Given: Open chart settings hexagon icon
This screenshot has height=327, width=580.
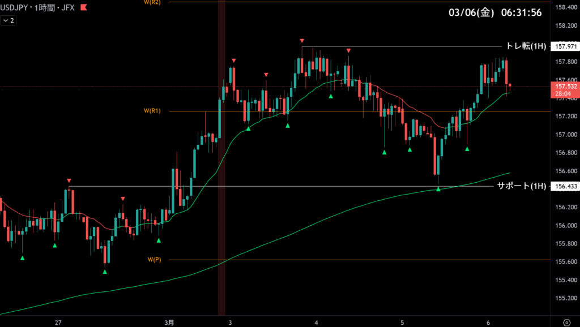Looking at the screenshot, I should pyautogui.click(x=566, y=322).
